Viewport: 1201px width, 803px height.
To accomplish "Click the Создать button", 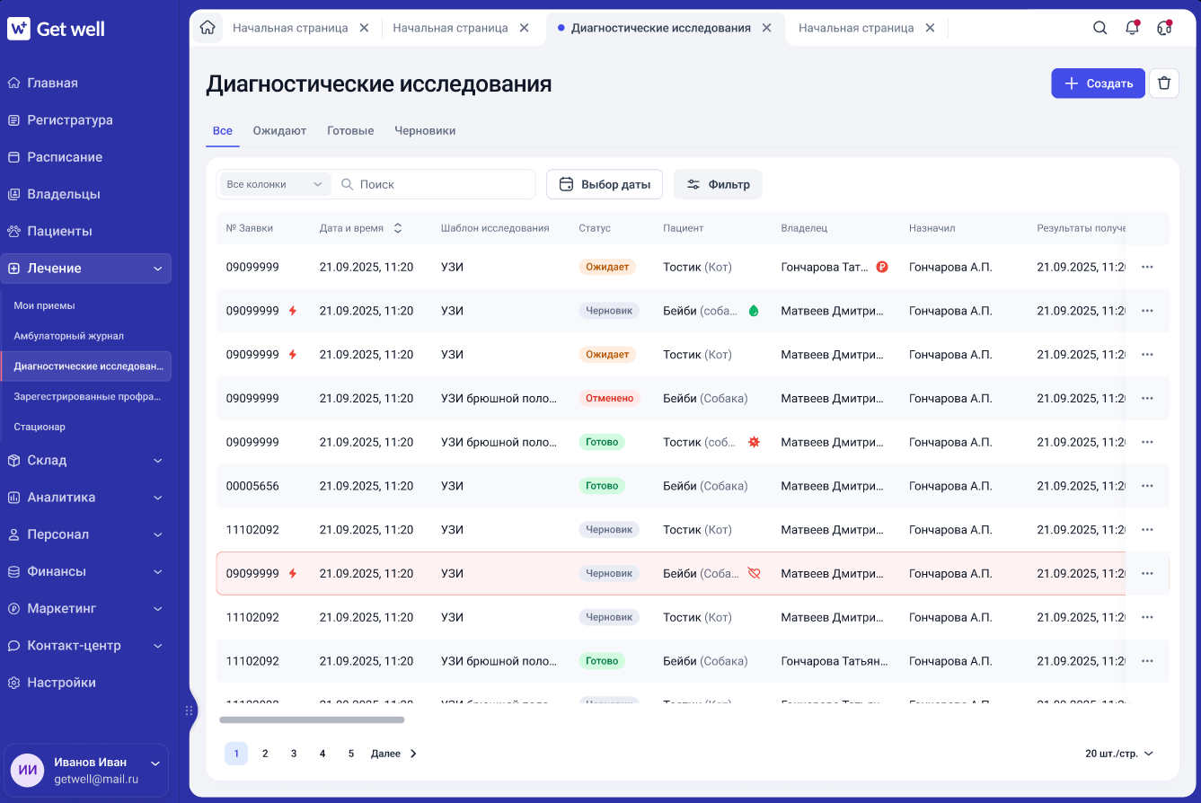I will tap(1099, 84).
